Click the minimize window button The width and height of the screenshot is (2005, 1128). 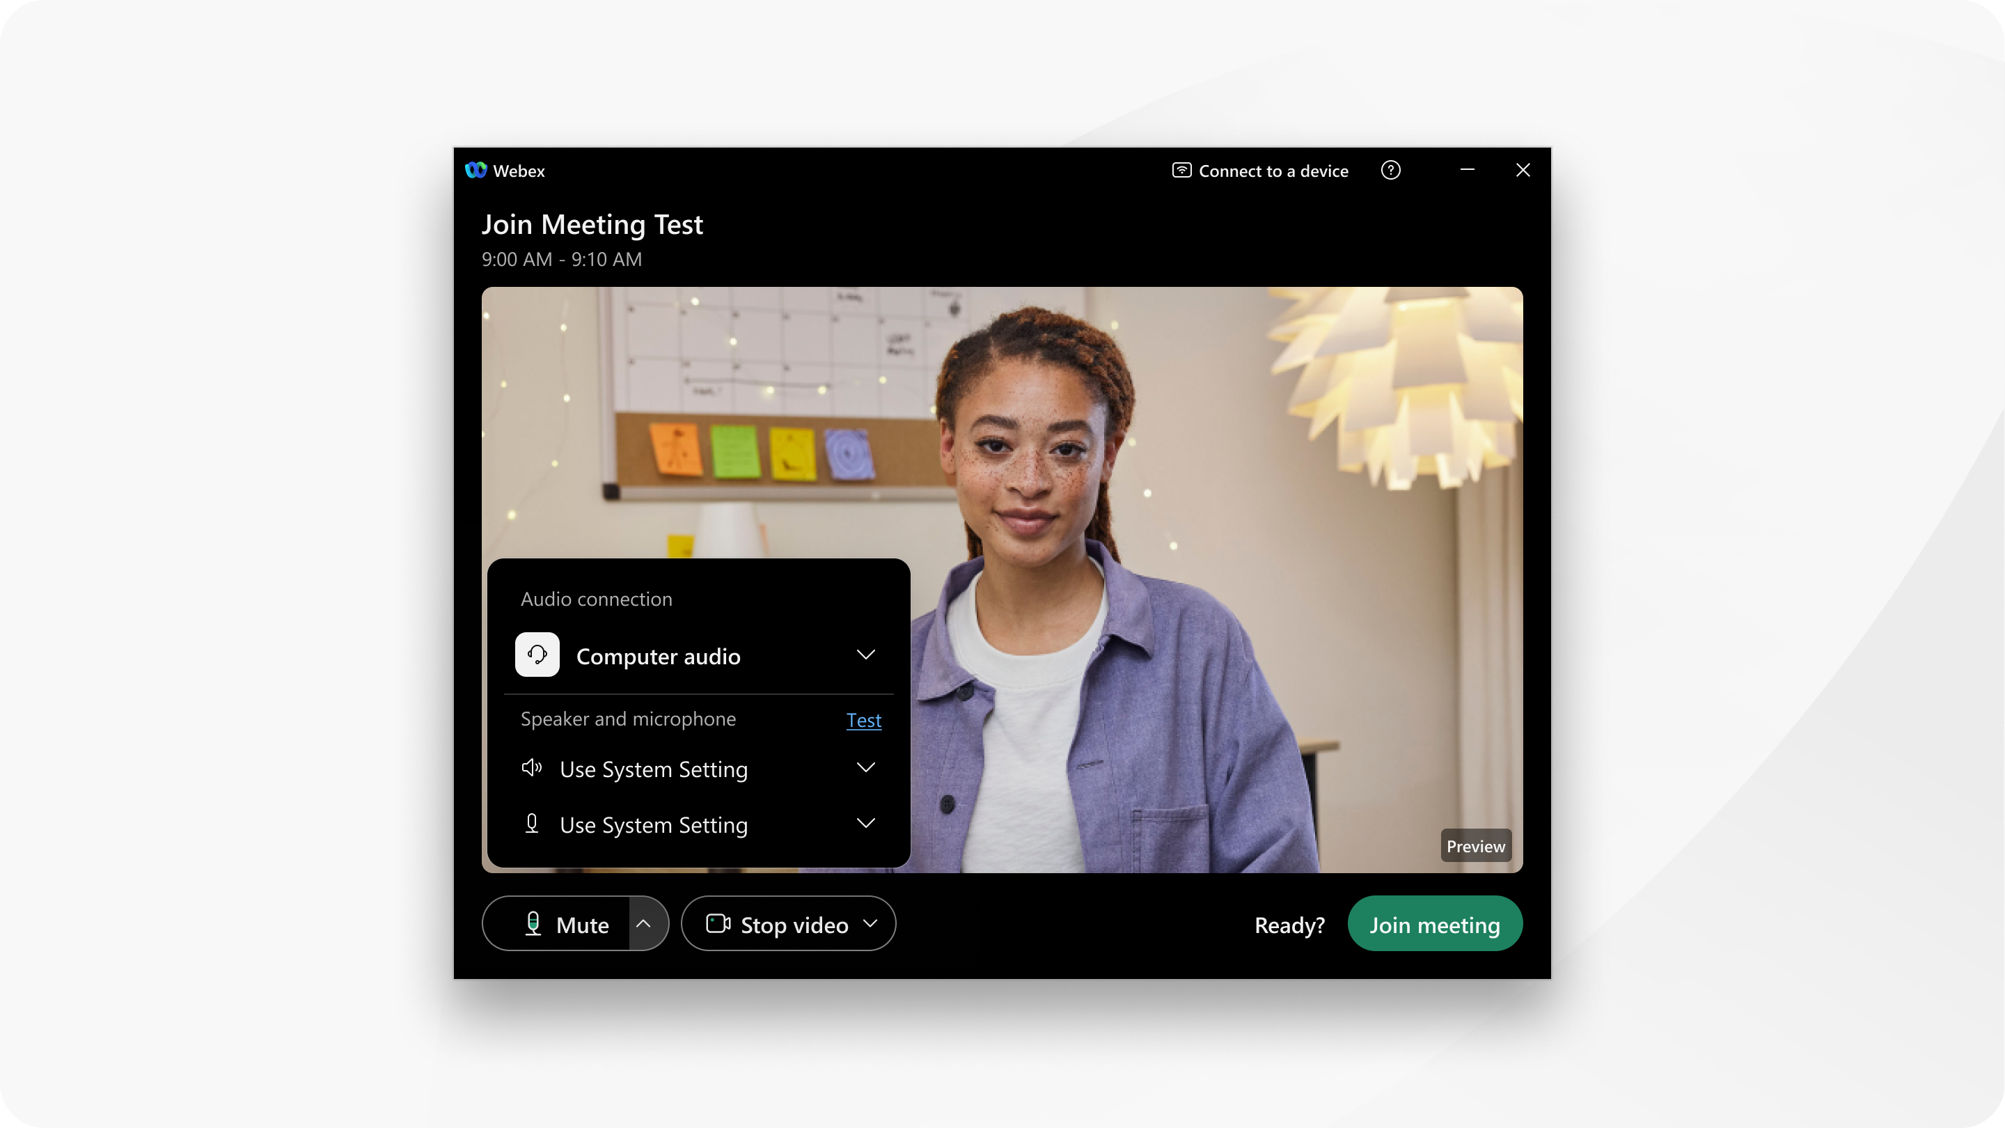[x=1468, y=169]
